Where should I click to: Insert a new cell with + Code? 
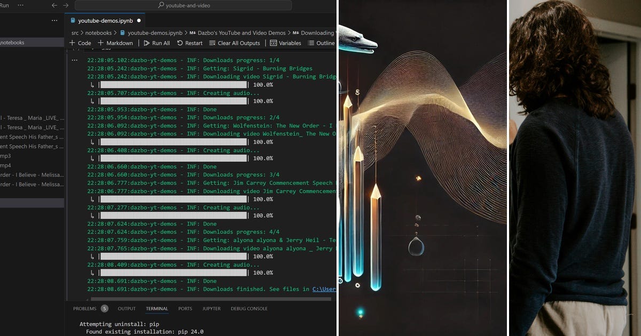pyautogui.click(x=80, y=43)
